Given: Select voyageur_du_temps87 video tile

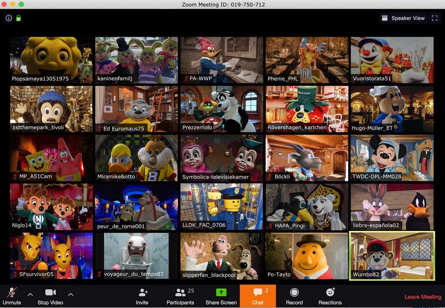Looking at the screenshot, I should pyautogui.click(x=136, y=256).
